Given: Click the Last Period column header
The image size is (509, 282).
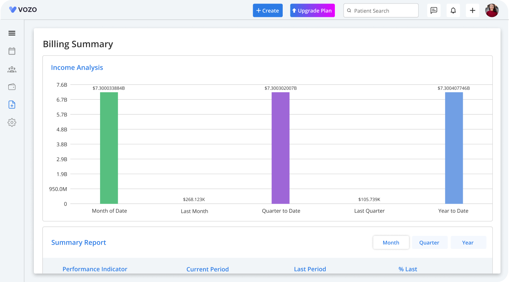Looking at the screenshot, I should (x=310, y=269).
